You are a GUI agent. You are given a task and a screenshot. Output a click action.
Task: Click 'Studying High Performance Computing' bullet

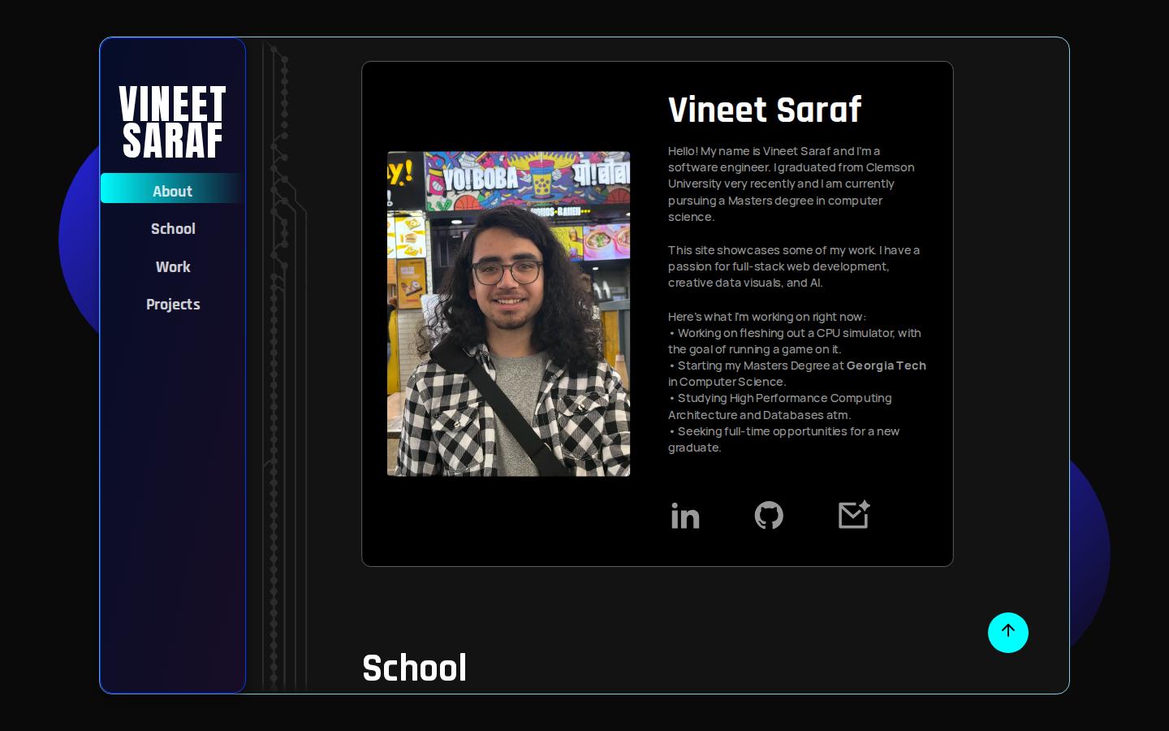(x=780, y=406)
